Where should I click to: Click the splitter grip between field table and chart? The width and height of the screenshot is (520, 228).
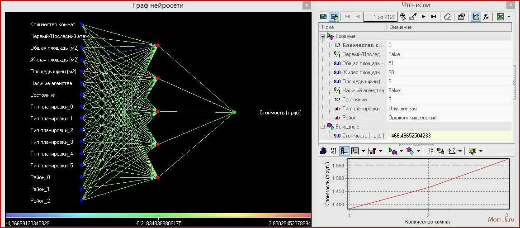pyautogui.click(x=416, y=145)
